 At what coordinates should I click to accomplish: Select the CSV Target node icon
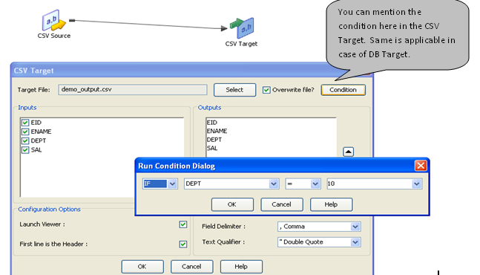point(242,28)
